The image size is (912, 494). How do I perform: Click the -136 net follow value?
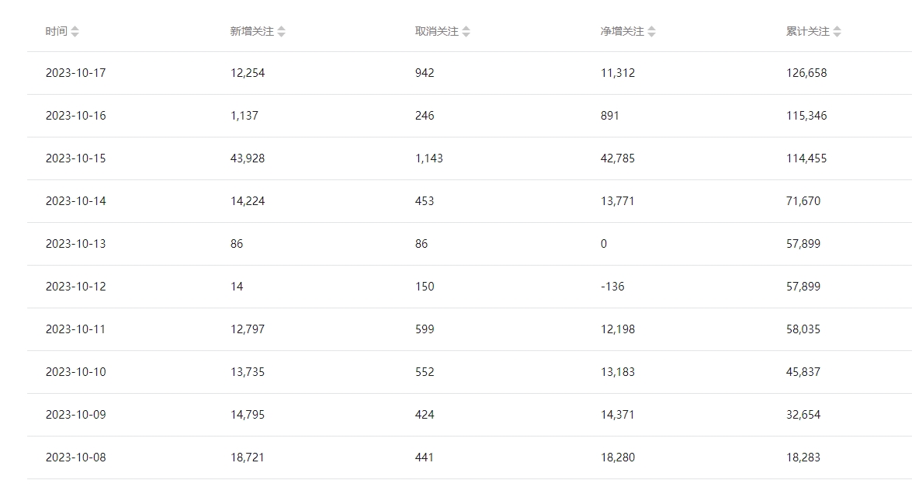pos(612,287)
